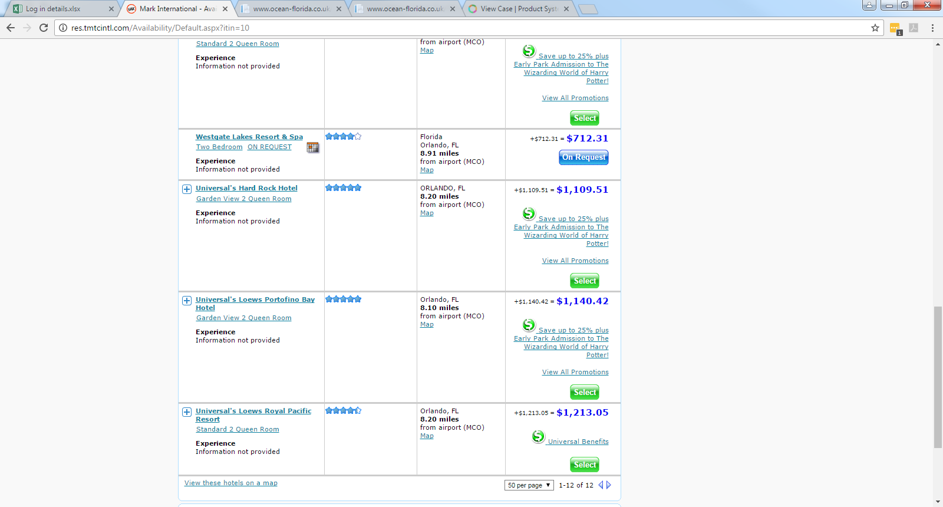This screenshot has width=943, height=507.
Task: Open Garden View 2 Queen Room for Portofino Bay
Action: click(x=243, y=318)
